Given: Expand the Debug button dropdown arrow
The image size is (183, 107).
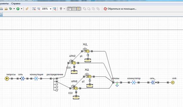Looking at the screenshot, I should 14,9.
